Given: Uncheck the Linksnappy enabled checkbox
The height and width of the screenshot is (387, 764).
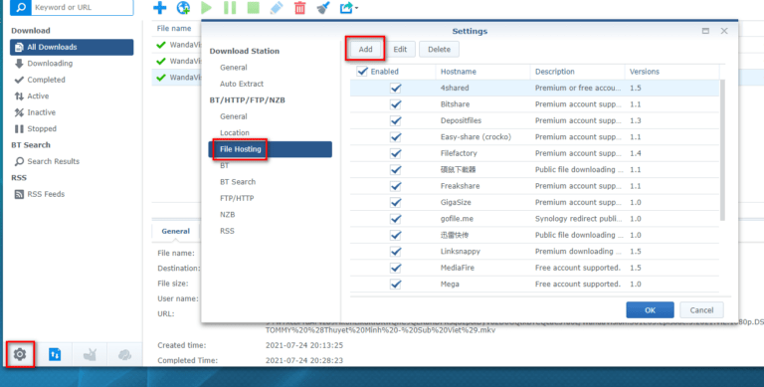Looking at the screenshot, I should click(x=396, y=251).
